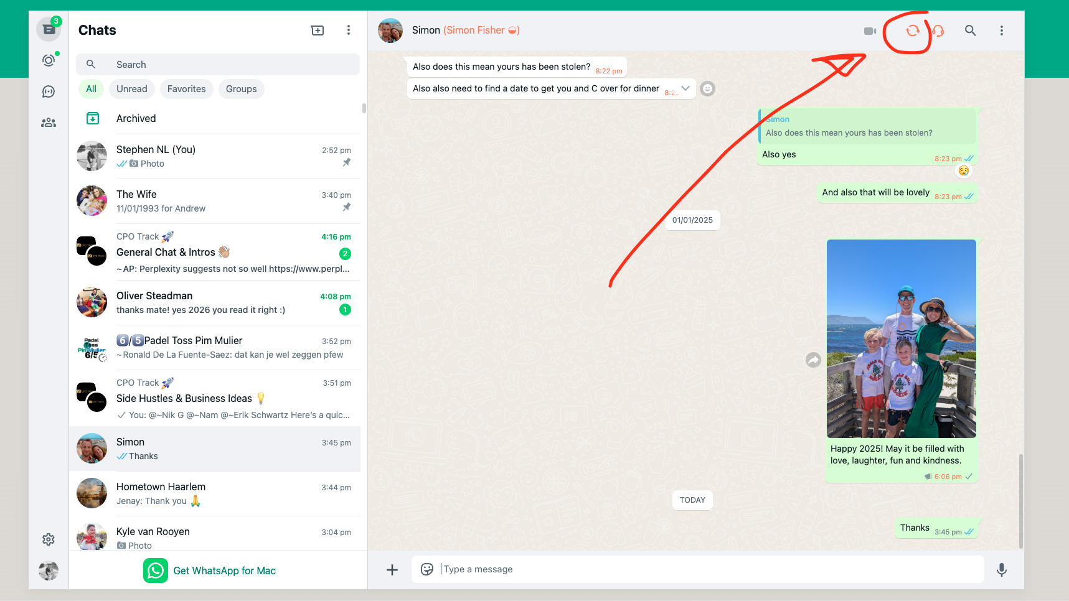Image resolution: width=1069 pixels, height=601 pixels.
Task: Start a new chat with the compose icon
Action: click(318, 30)
